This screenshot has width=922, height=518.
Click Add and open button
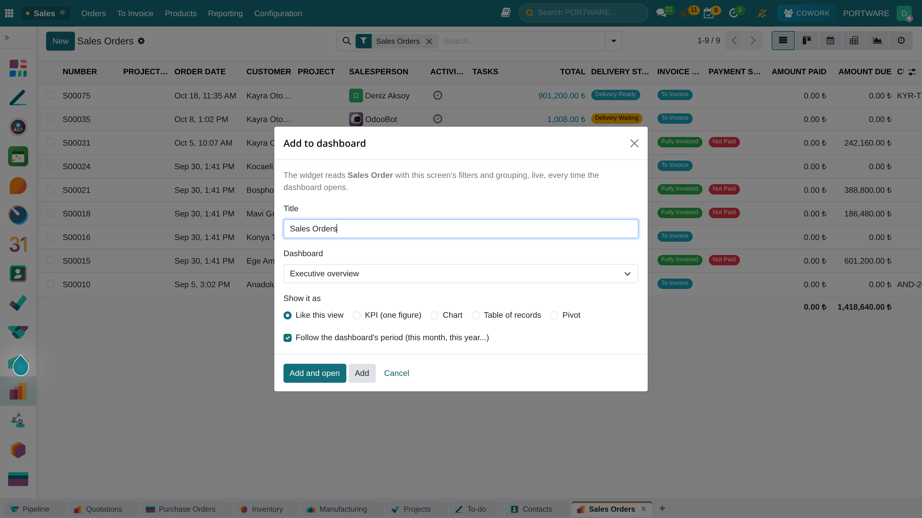click(315, 373)
